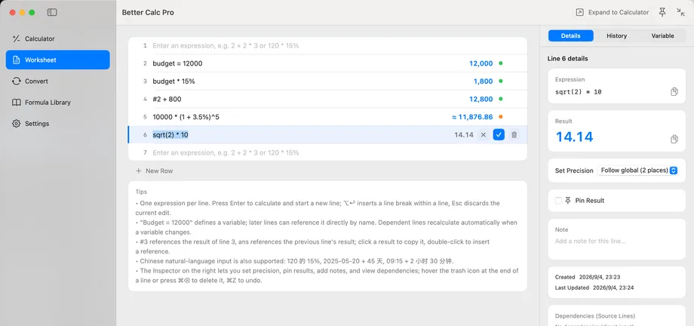Click the pin icon beside Pin Result
This screenshot has width=694, height=326.
coord(568,201)
